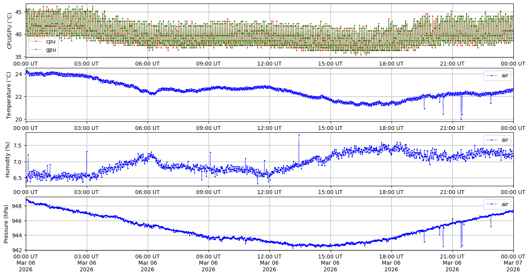Click 06:00 UT tick below the CPU/GPU plot
The width and height of the screenshot is (529, 276).
(x=147, y=64)
